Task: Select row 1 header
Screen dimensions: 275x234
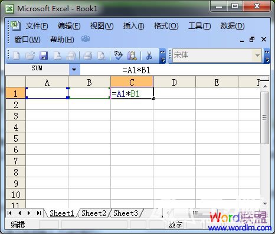Action: (x=15, y=93)
